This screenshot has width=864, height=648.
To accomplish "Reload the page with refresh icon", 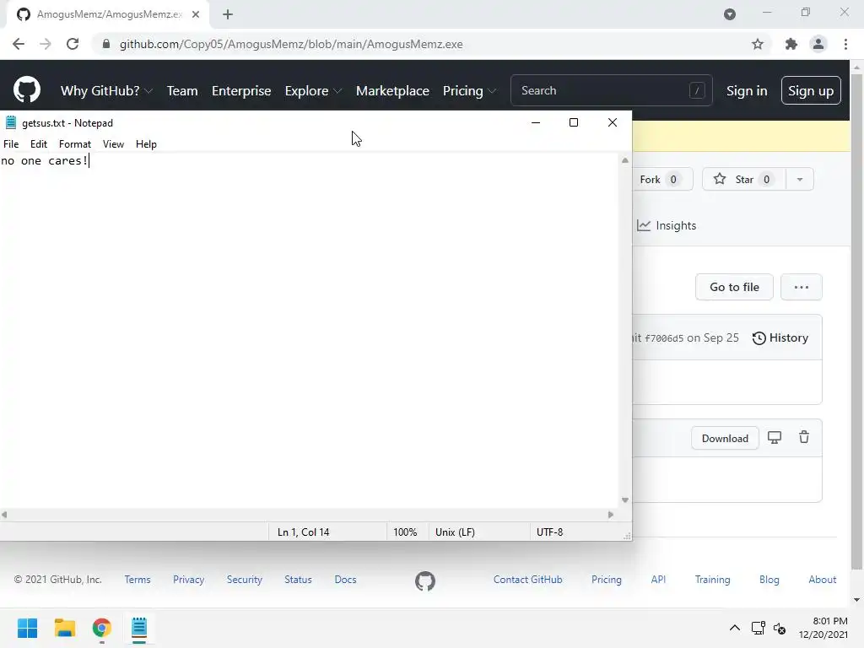I will [x=73, y=44].
